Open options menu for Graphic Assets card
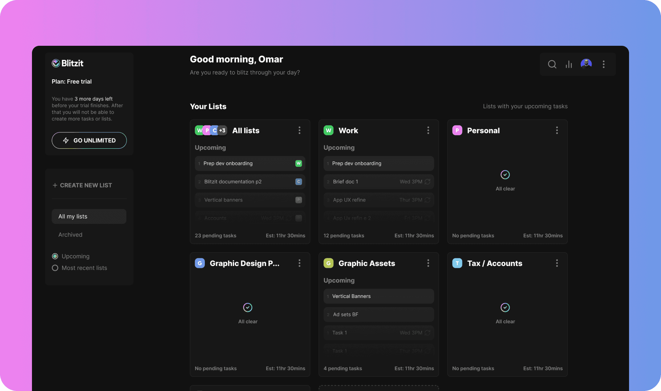Image resolution: width=661 pixels, height=391 pixels. pyautogui.click(x=428, y=263)
